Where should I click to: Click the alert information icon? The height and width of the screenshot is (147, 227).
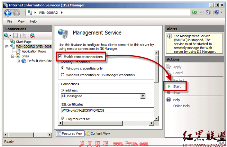coord(169,36)
